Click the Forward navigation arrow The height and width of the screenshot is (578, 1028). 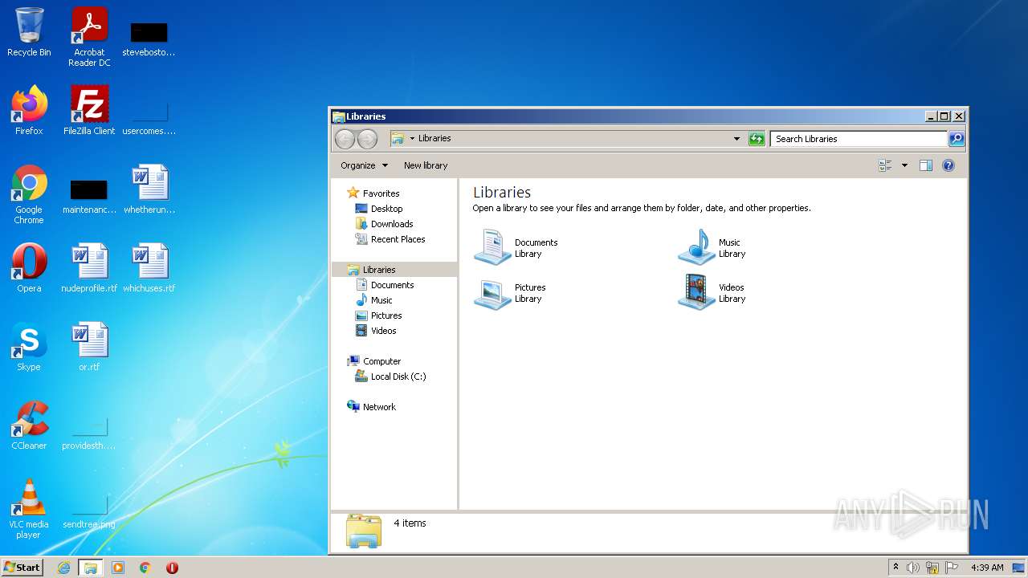click(367, 139)
